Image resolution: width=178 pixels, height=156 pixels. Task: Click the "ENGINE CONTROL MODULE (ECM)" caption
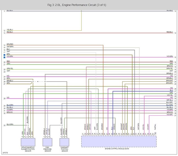117,149
